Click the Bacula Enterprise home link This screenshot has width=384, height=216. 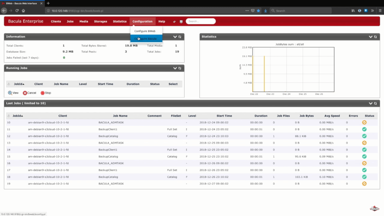(25, 21)
